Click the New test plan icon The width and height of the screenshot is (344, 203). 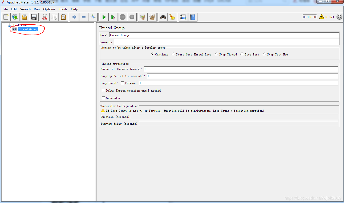coord(6,17)
